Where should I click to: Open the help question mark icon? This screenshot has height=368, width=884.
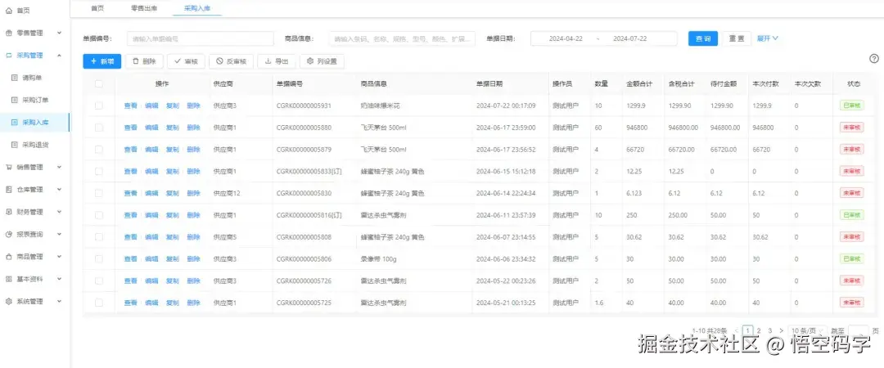[874, 59]
